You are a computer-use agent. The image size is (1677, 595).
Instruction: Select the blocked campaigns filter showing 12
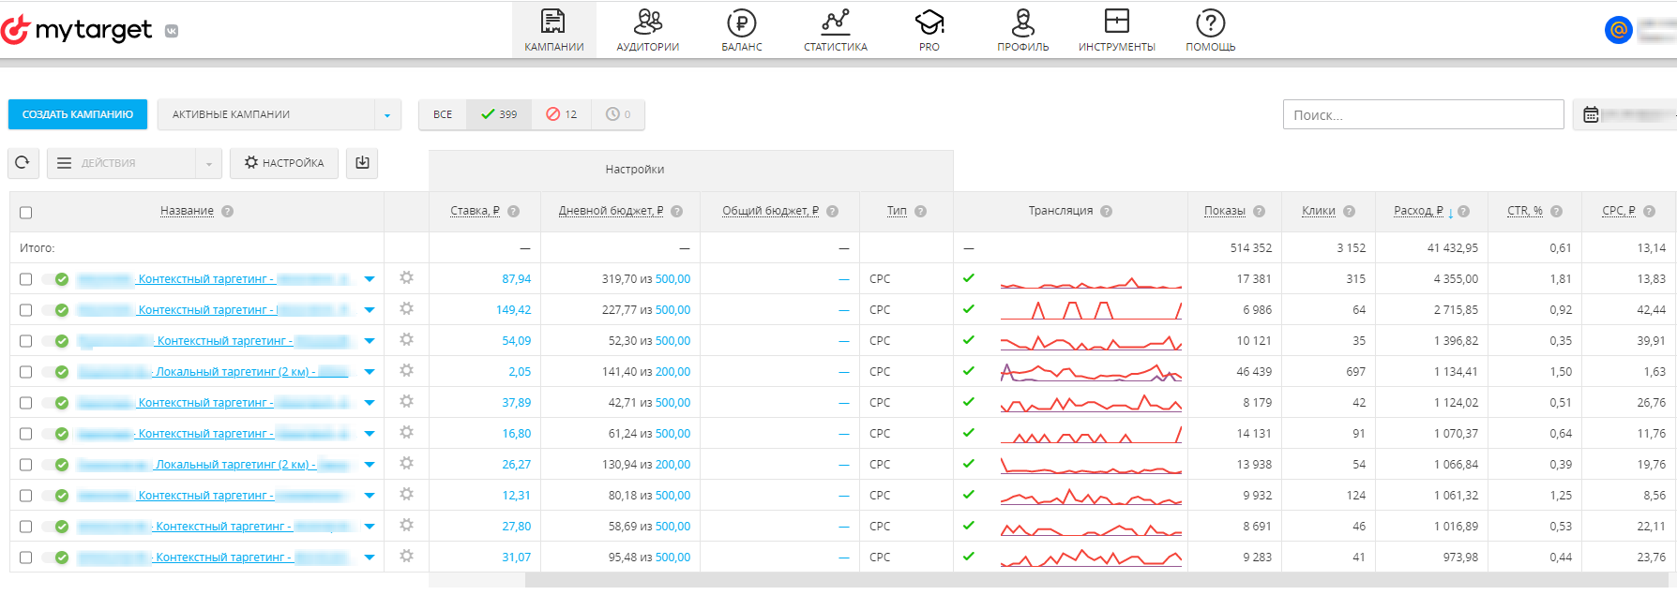click(561, 114)
